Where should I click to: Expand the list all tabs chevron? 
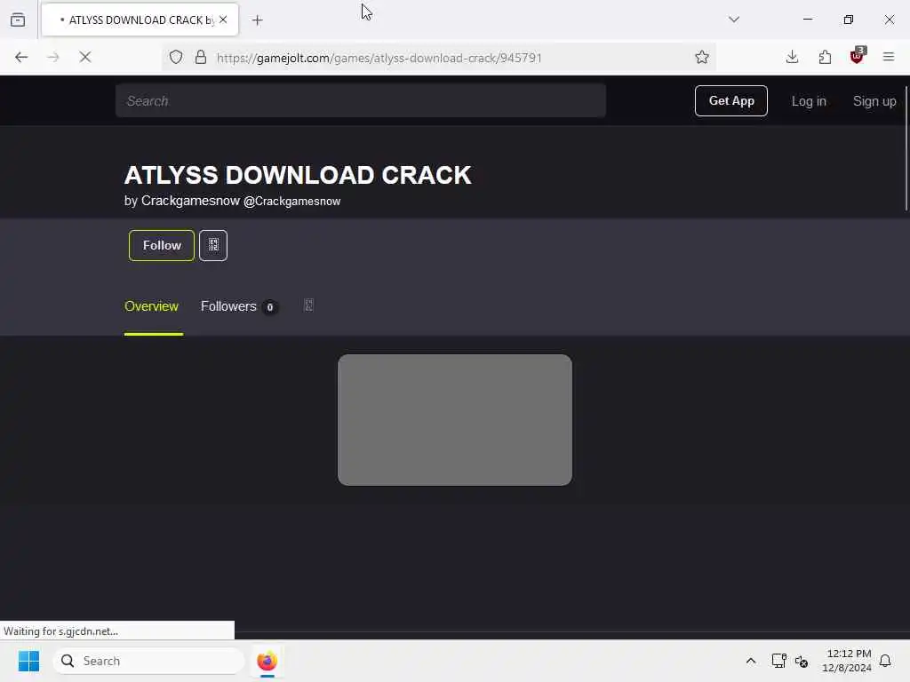[x=734, y=20]
